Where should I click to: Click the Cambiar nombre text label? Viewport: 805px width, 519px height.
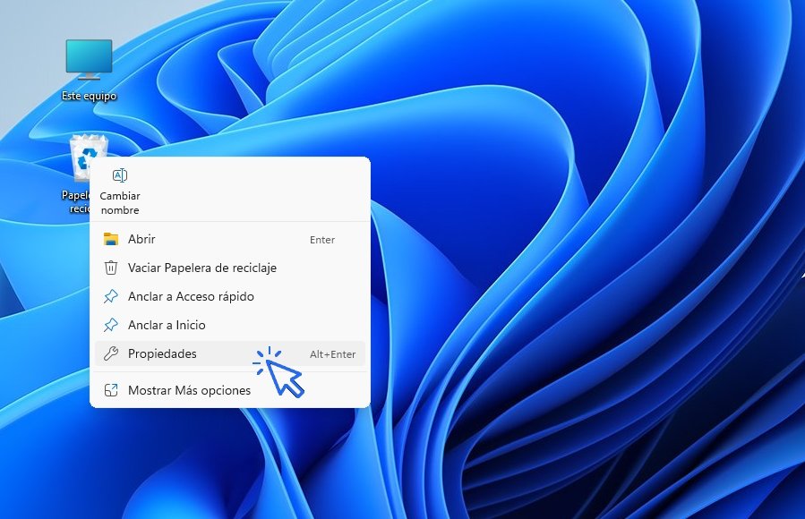119,202
